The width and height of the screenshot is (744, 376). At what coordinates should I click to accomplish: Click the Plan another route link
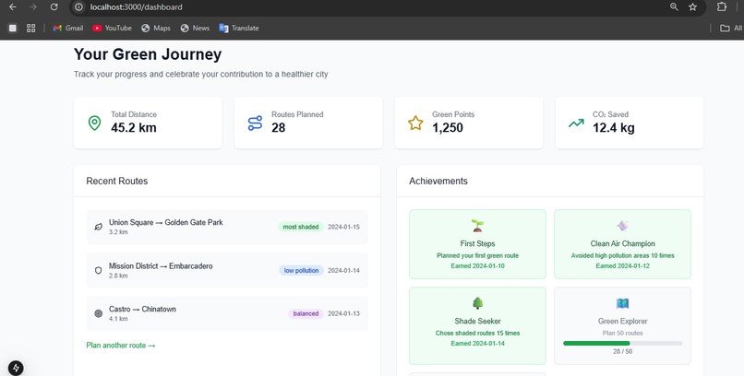coord(121,346)
